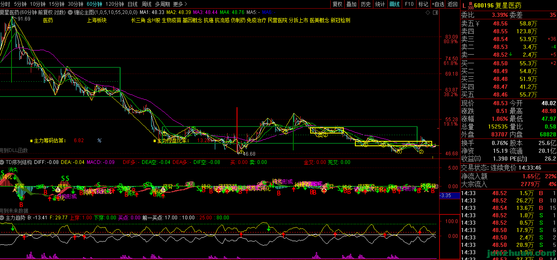The image size is (557, 260).
Task: Click the 卖一 price 48.52
Action: 500,55
